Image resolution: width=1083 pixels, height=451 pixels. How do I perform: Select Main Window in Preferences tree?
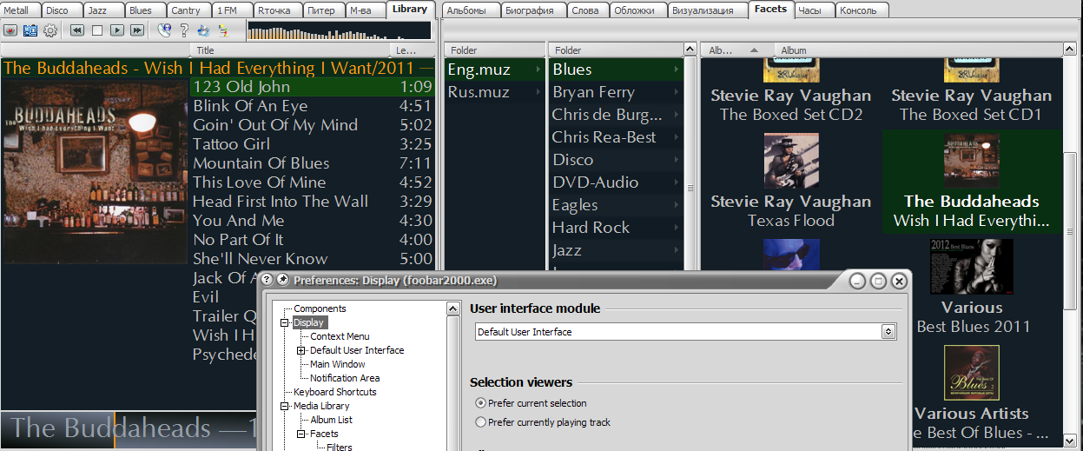tap(338, 364)
